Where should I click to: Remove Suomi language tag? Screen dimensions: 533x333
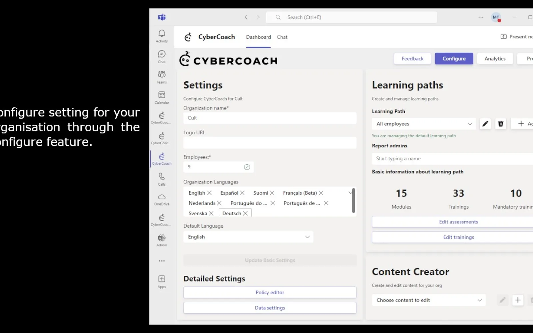pyautogui.click(x=272, y=193)
